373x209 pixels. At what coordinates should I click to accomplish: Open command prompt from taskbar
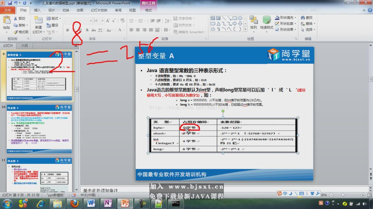176,203
